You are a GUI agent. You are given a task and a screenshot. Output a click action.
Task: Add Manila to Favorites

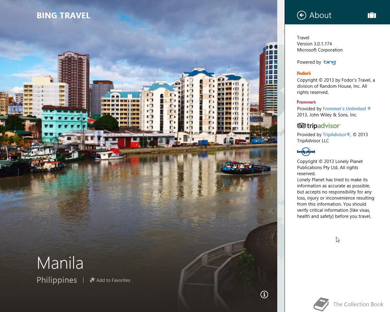[x=110, y=280]
